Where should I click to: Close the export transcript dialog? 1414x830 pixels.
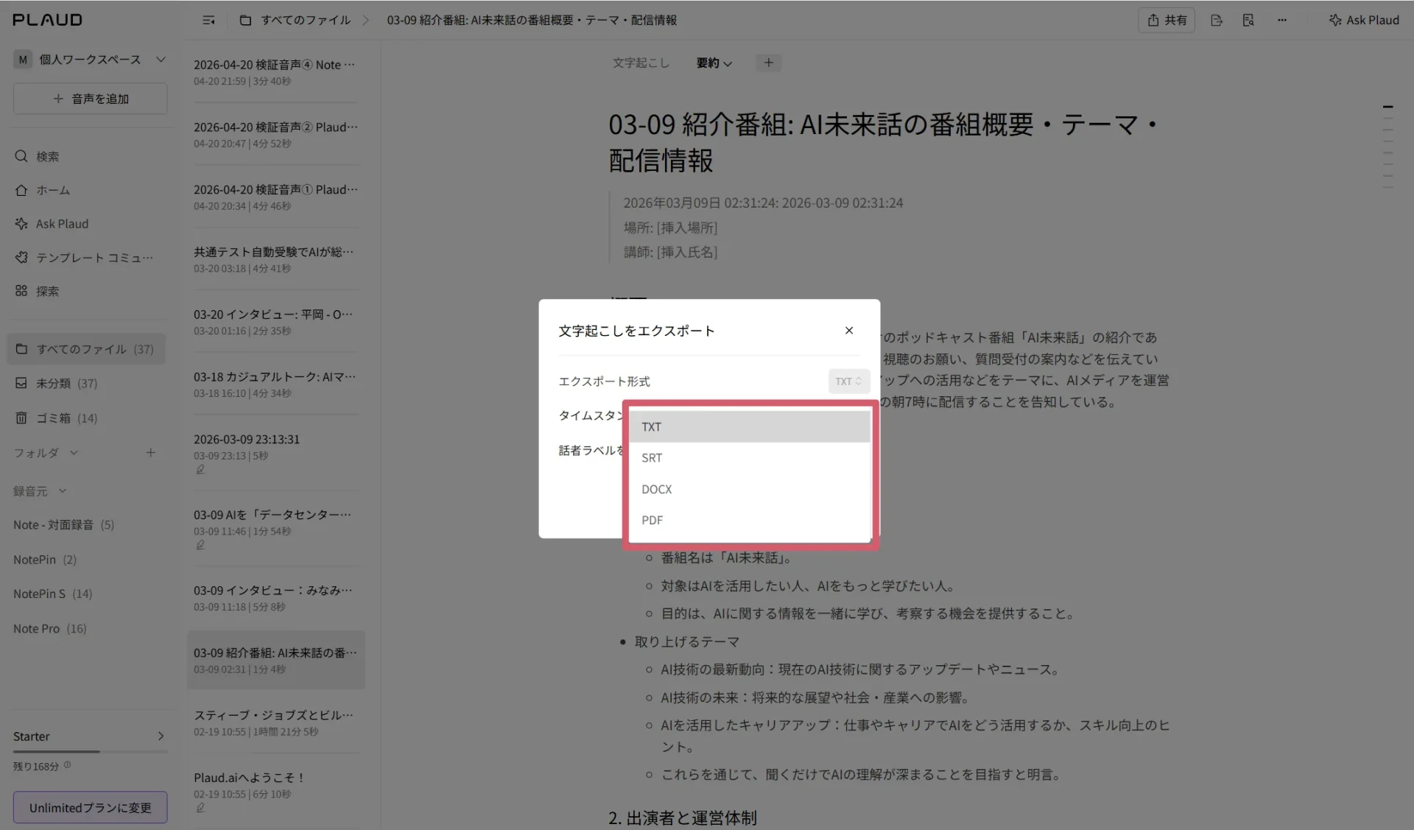pyautogui.click(x=849, y=331)
